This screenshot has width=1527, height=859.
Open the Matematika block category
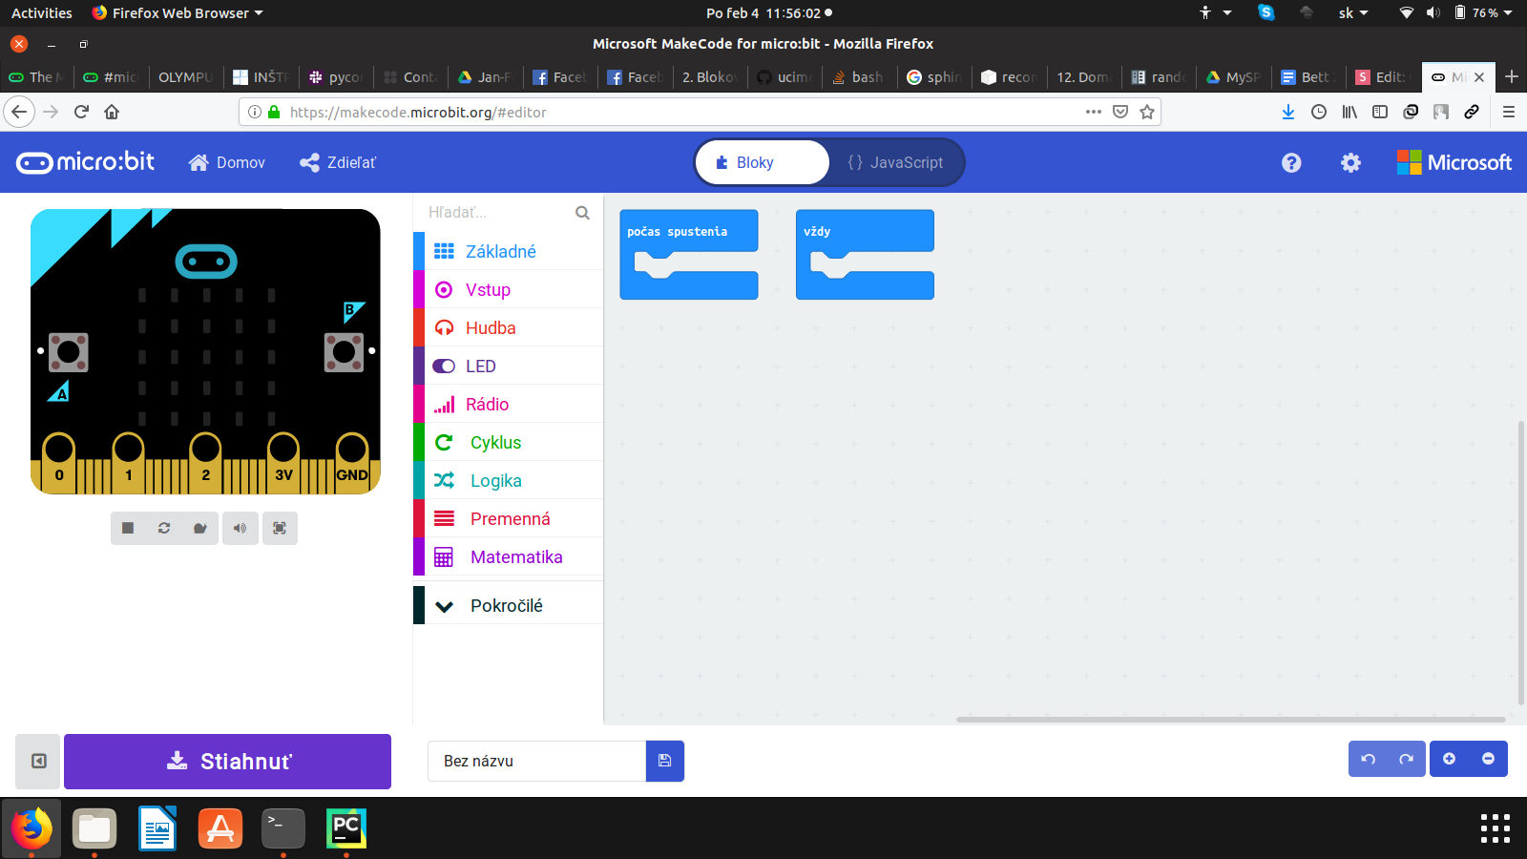(x=509, y=556)
